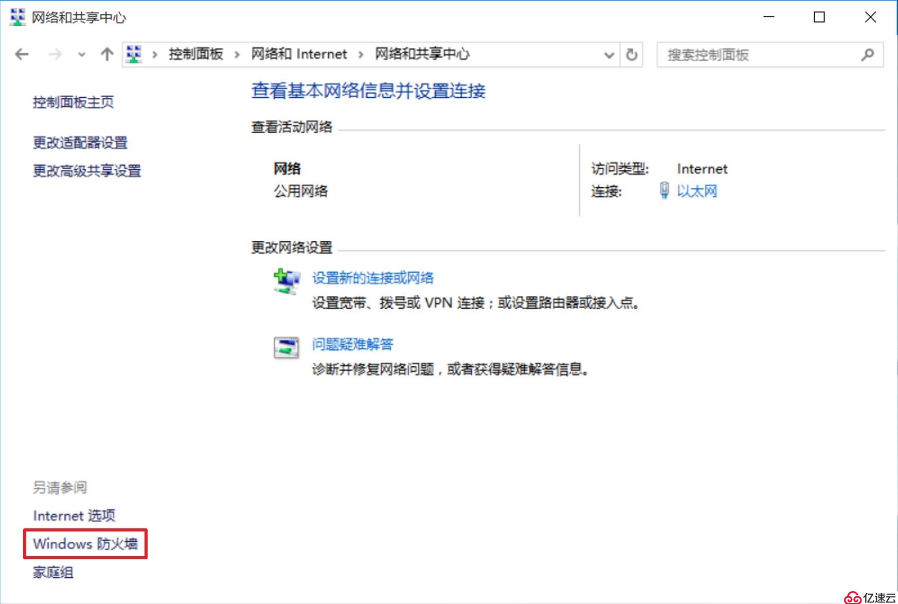
Task: Open 家庭组 link
Action: pos(53,572)
